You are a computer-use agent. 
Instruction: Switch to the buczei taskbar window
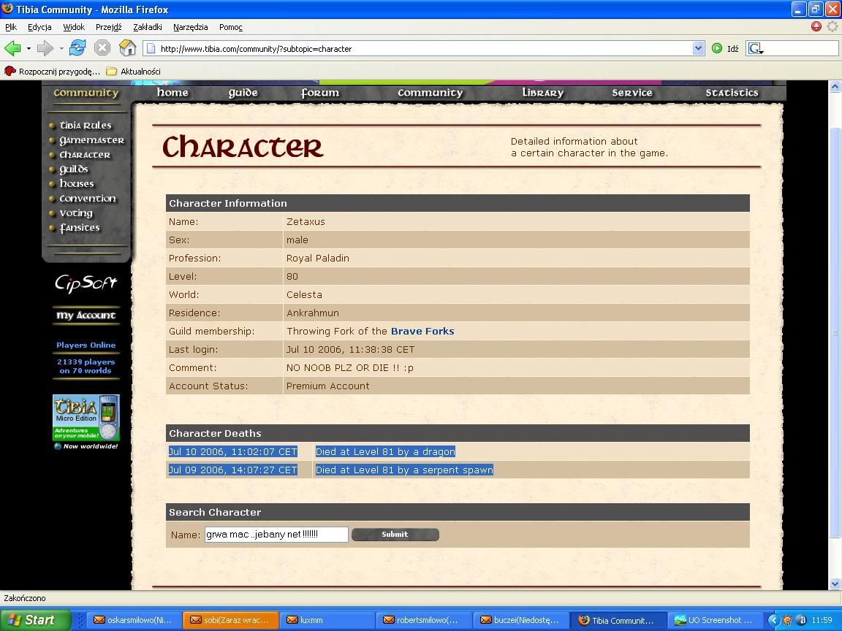tap(521, 620)
